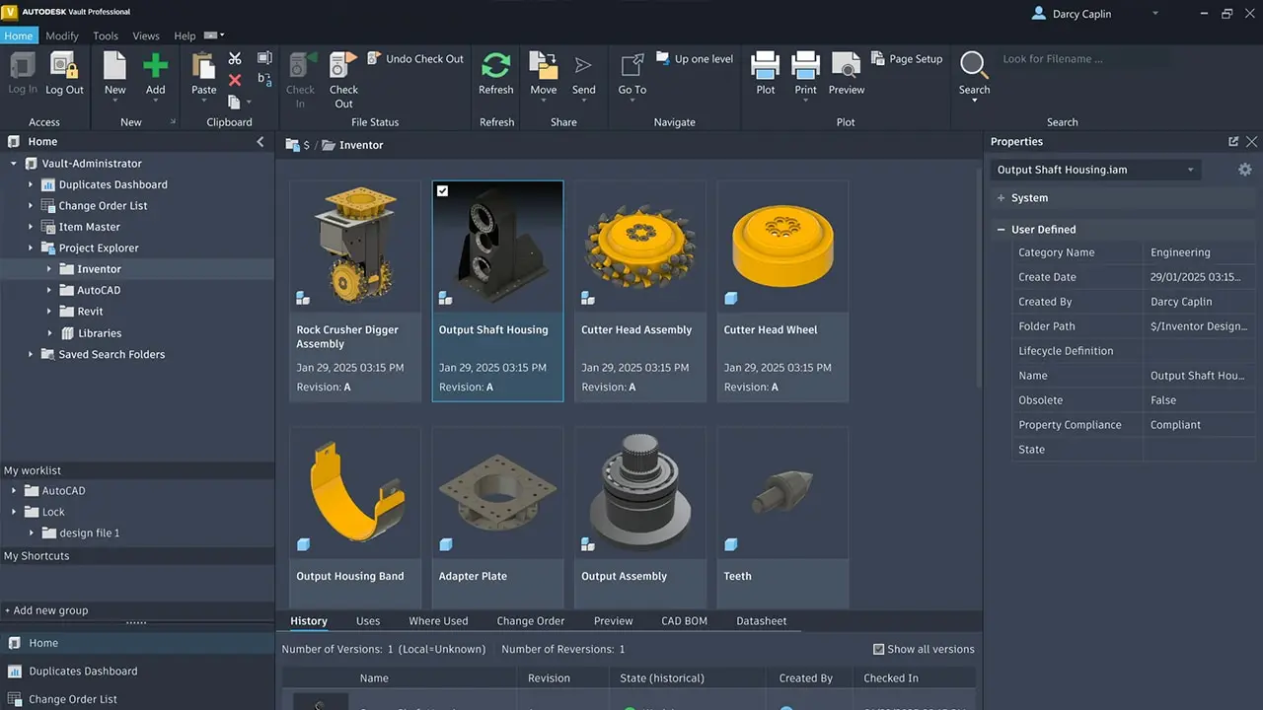Click the Check Out icon
The height and width of the screenshot is (710, 1263).
click(x=343, y=65)
